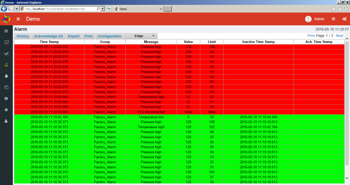This screenshot has height=185, width=350.
Task: Click the scrollbar up arrow
Action: [347, 39]
